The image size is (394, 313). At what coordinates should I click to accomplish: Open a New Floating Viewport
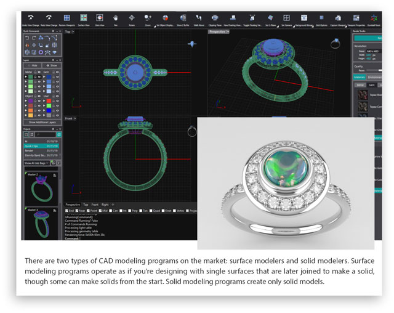click(x=233, y=18)
